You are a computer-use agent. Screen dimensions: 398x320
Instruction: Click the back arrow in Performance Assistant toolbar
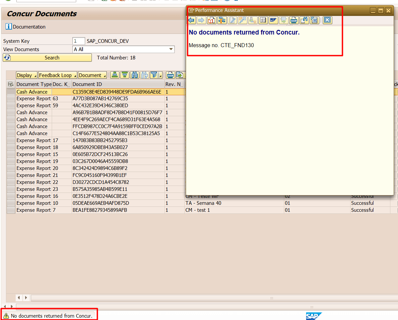click(x=192, y=20)
